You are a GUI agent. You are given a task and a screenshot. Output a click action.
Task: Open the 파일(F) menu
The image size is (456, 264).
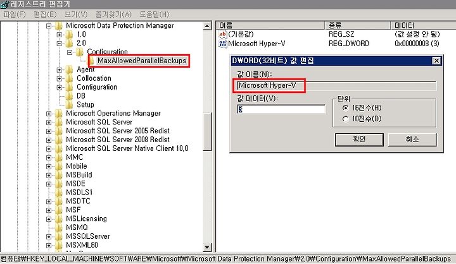pos(14,15)
